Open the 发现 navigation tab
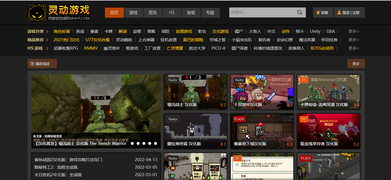The height and width of the screenshot is (180, 391). tap(191, 12)
